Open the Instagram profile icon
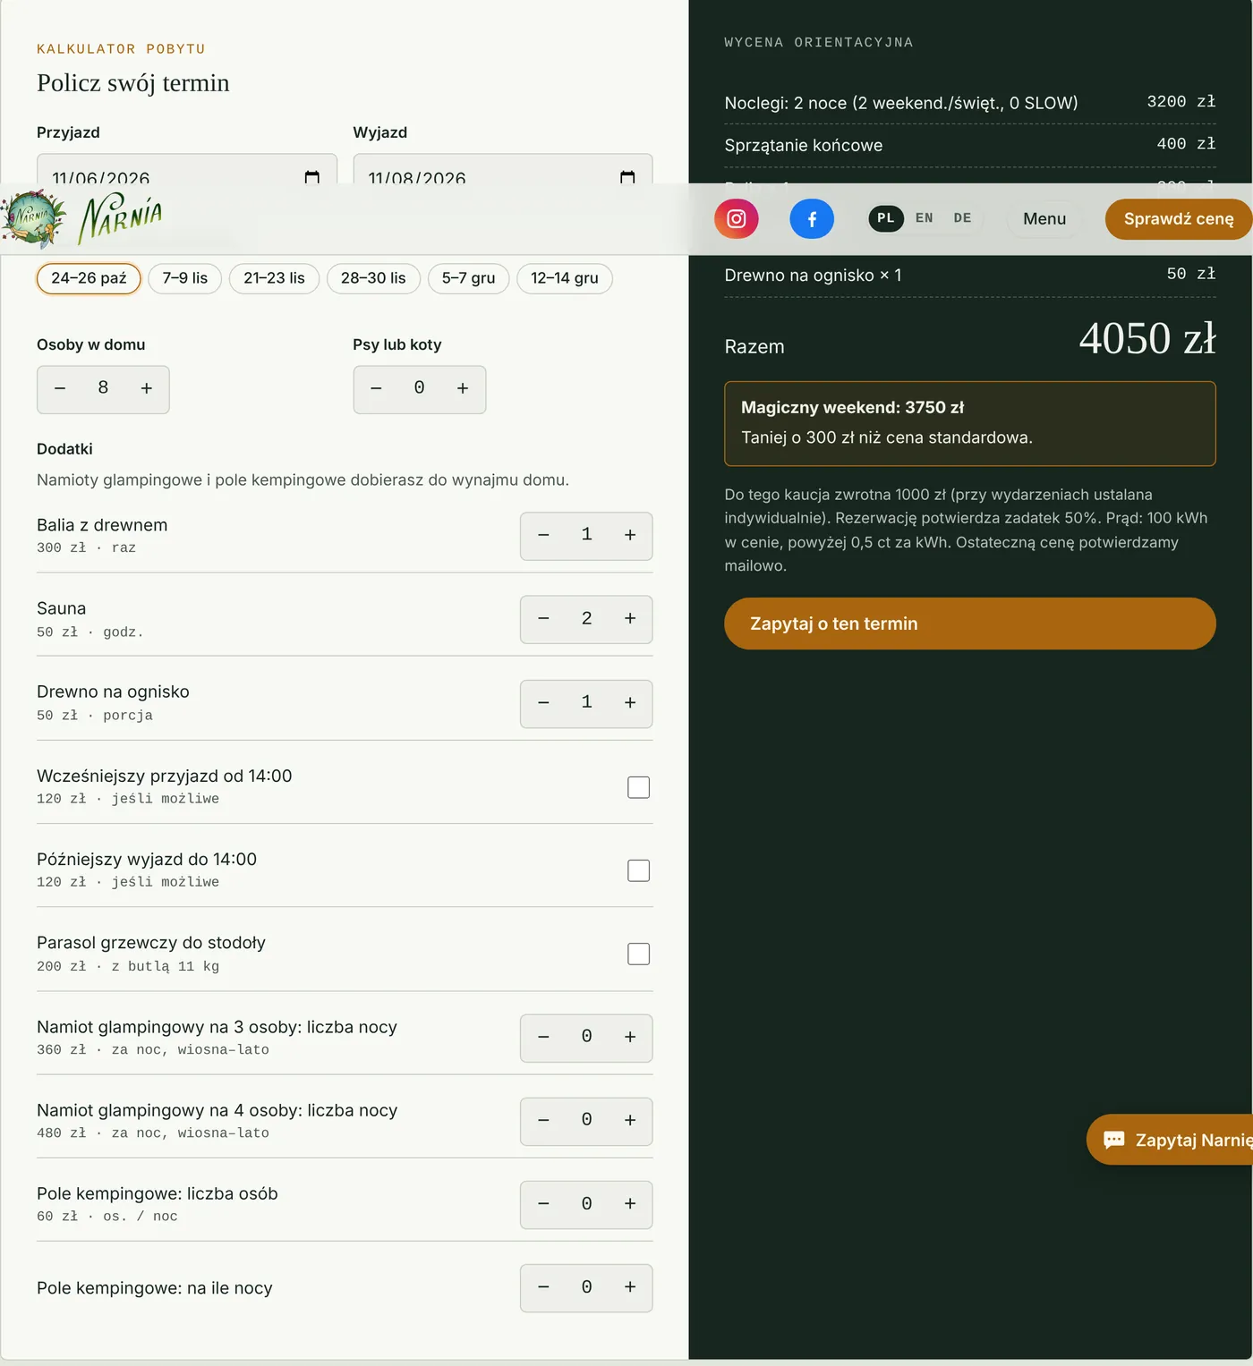 (x=737, y=219)
